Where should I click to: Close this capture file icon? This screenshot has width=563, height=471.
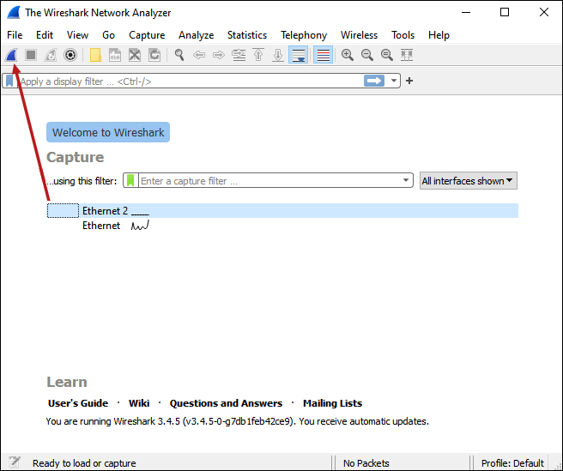point(135,55)
